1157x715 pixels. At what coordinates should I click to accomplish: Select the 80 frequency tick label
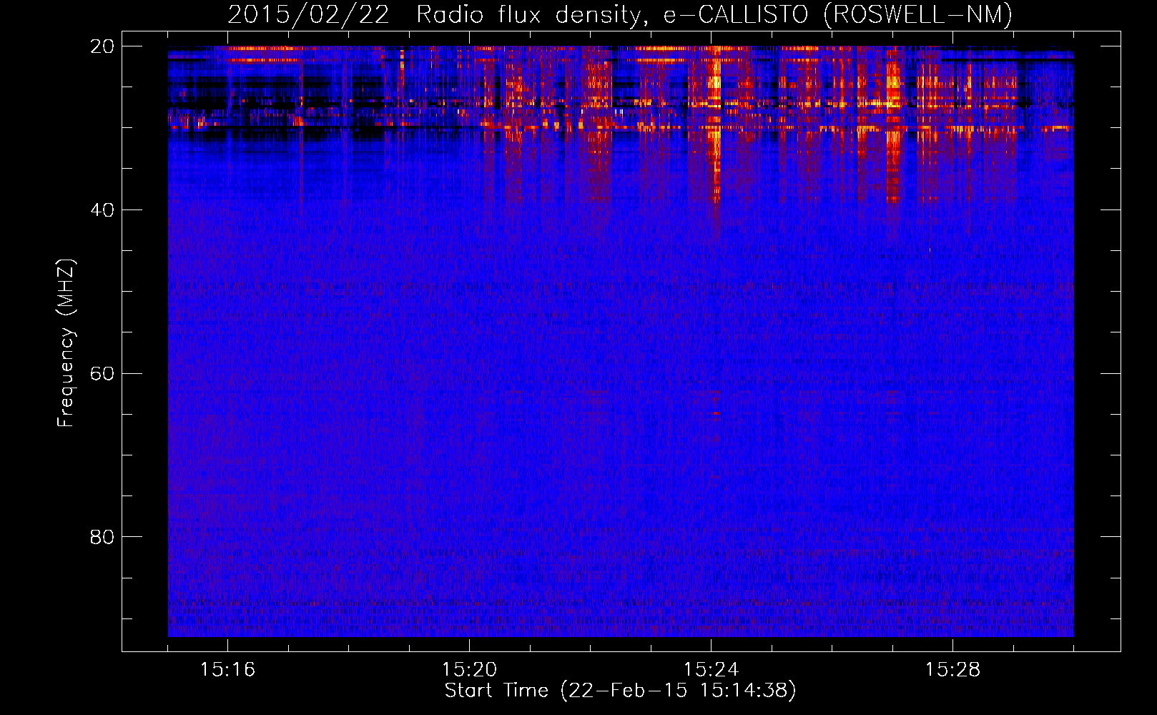[102, 537]
